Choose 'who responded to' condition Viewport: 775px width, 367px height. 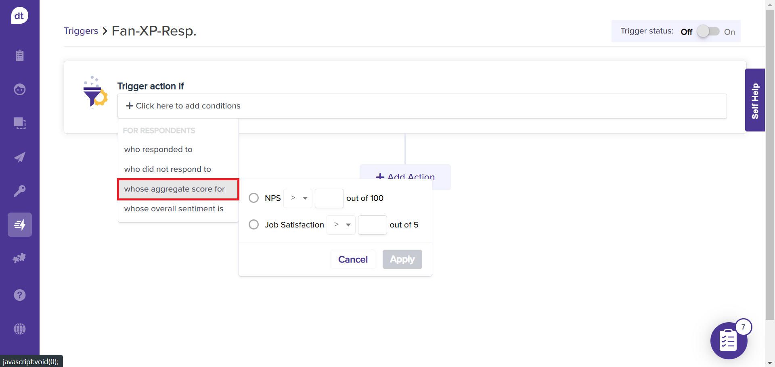coord(158,149)
